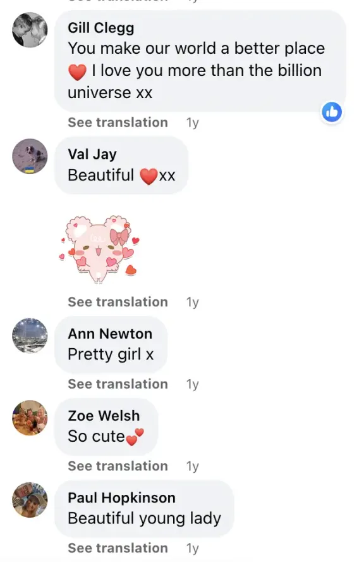Click the 1y timestamp on Gill Clegg's comment
364x562 pixels.
(193, 123)
